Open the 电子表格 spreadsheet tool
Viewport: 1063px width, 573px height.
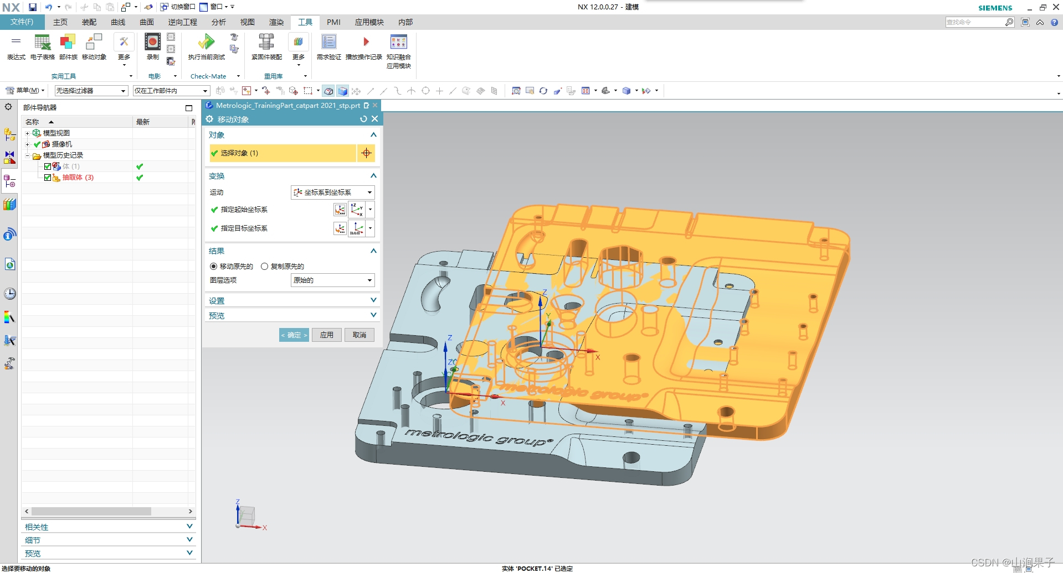43,46
